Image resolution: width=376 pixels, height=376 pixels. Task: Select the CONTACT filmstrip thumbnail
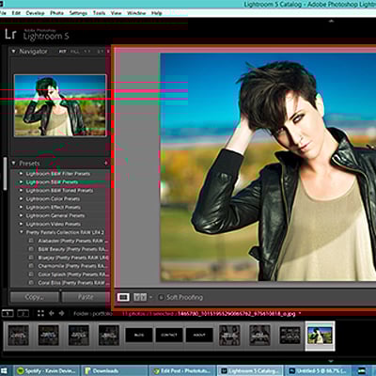(169, 335)
